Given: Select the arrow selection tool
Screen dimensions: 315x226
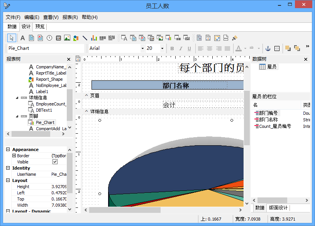Looking at the screenshot, I should (12, 37).
